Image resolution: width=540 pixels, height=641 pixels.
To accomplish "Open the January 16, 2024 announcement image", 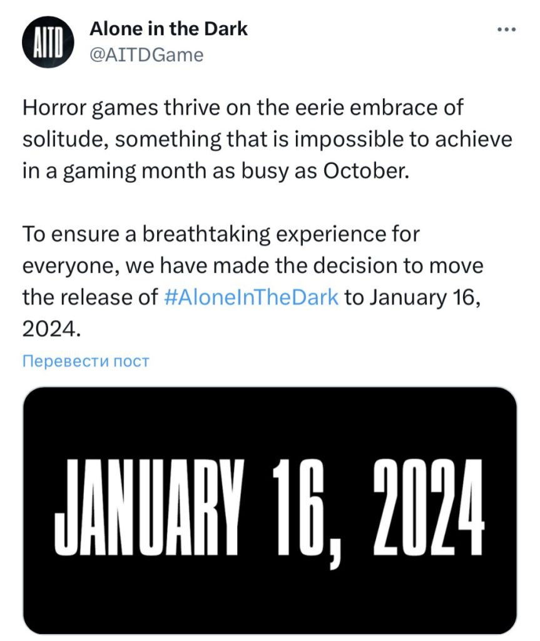I will coord(270,510).
